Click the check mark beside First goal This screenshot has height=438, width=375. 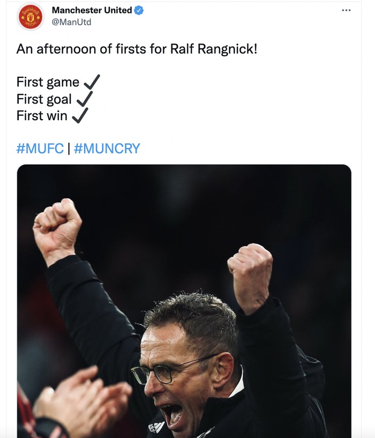[84, 98]
